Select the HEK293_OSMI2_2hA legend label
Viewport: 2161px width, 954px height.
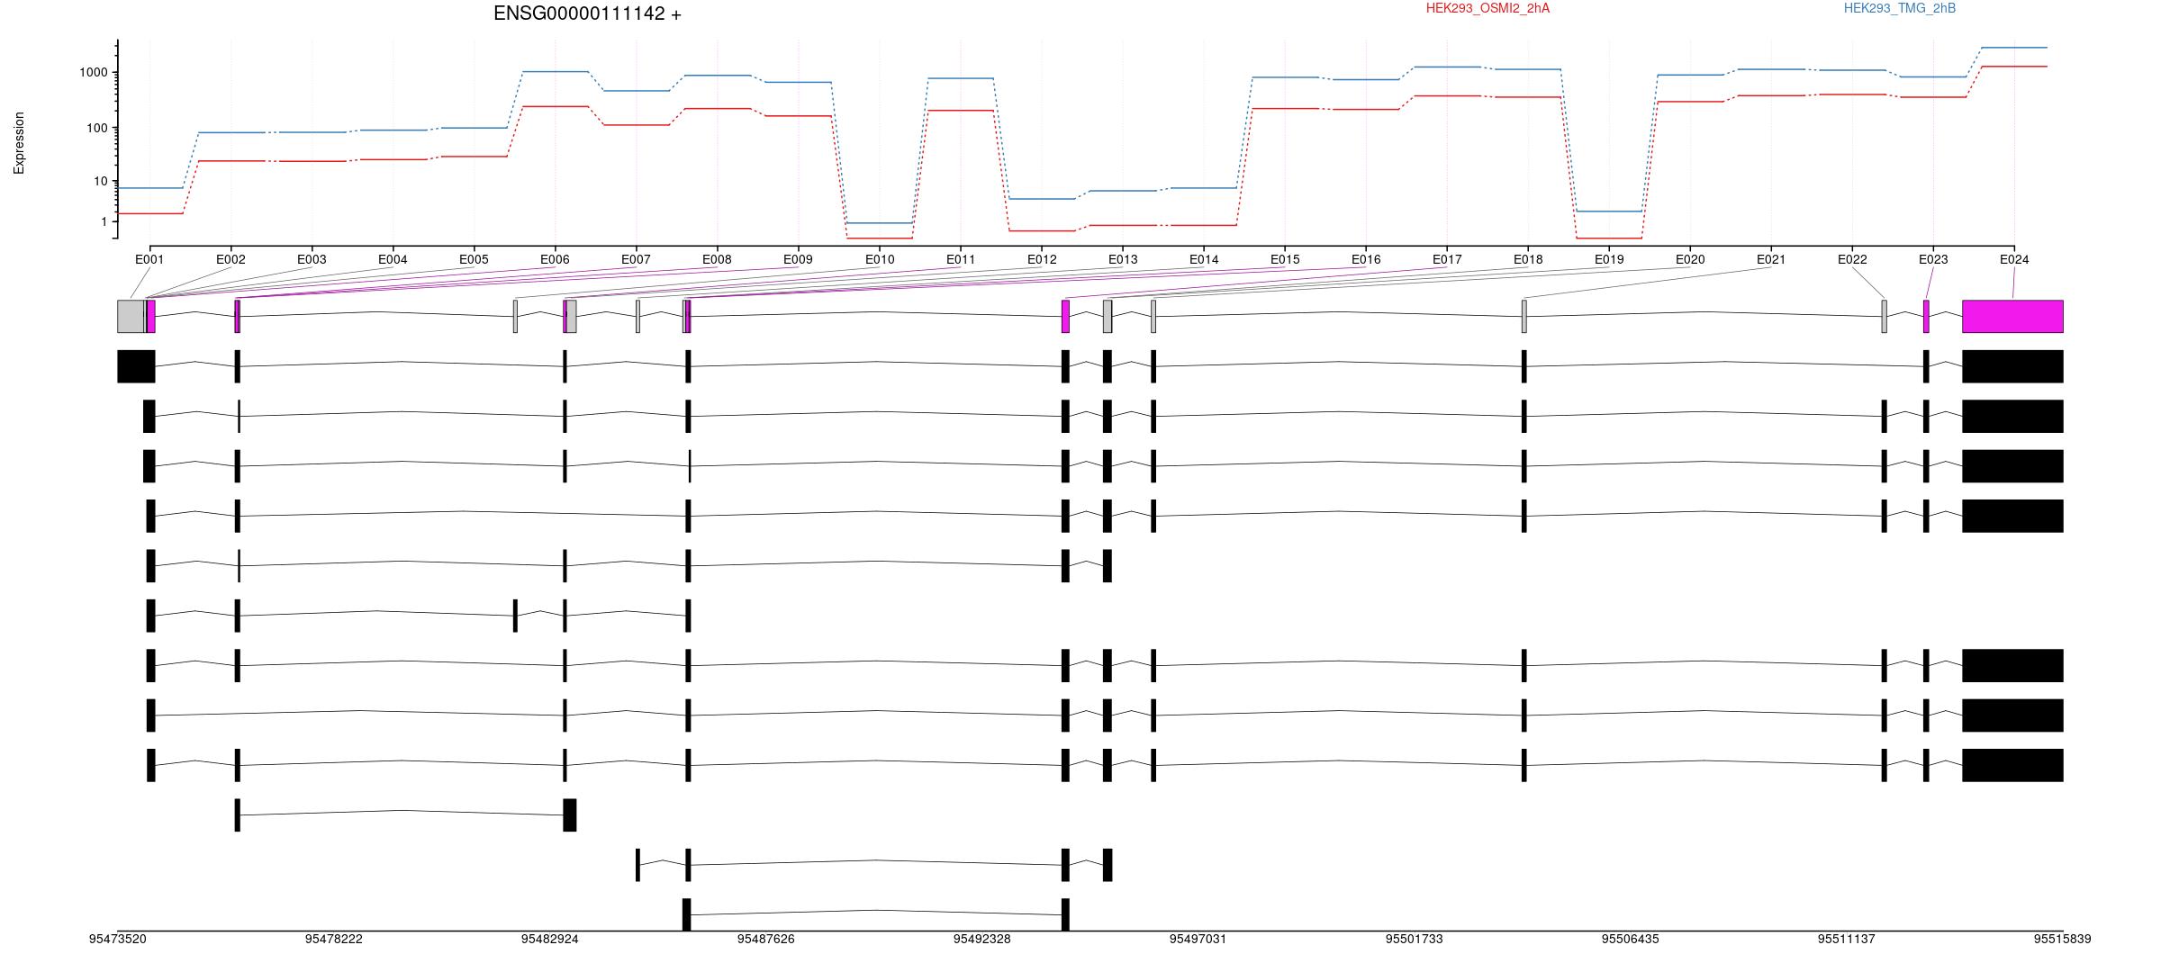click(x=1487, y=8)
